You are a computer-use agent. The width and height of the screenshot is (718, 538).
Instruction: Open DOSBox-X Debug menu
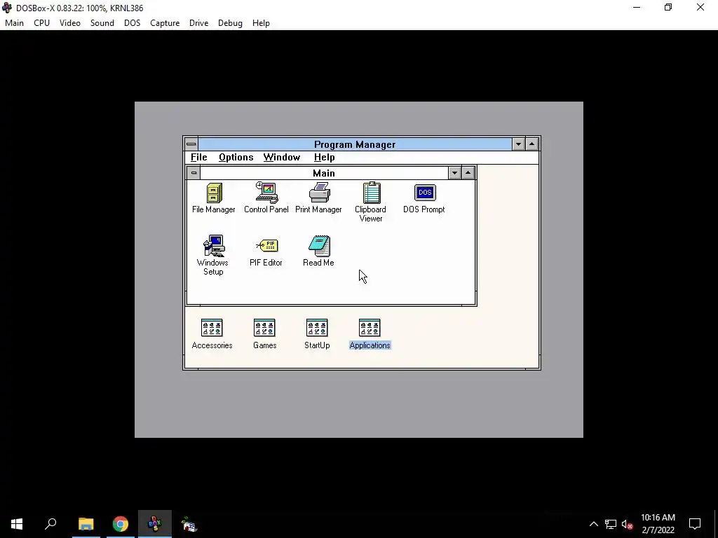(230, 23)
